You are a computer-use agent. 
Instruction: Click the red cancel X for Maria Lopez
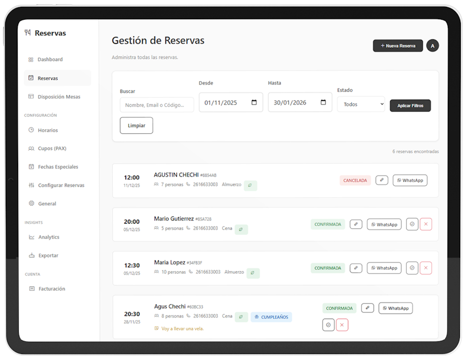pos(425,268)
